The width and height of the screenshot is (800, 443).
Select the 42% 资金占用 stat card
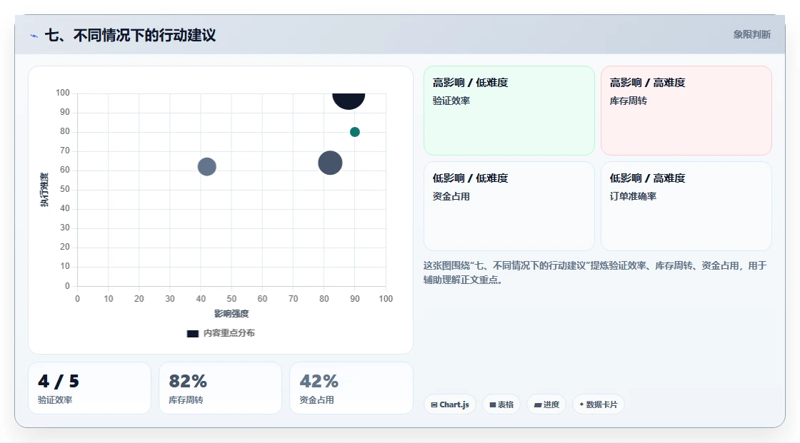pyautogui.click(x=351, y=388)
